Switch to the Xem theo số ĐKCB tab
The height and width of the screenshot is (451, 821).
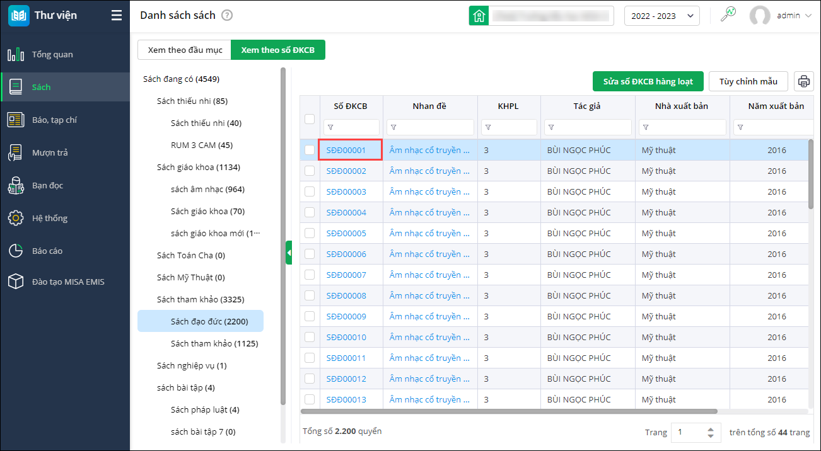(x=278, y=50)
